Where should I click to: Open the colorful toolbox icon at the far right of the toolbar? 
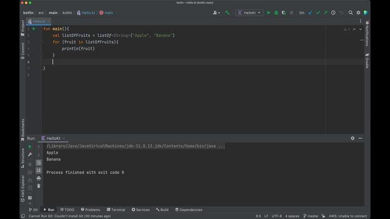tap(366, 13)
